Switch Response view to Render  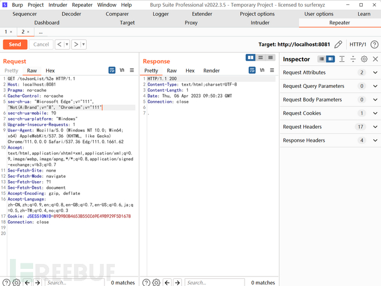click(211, 71)
